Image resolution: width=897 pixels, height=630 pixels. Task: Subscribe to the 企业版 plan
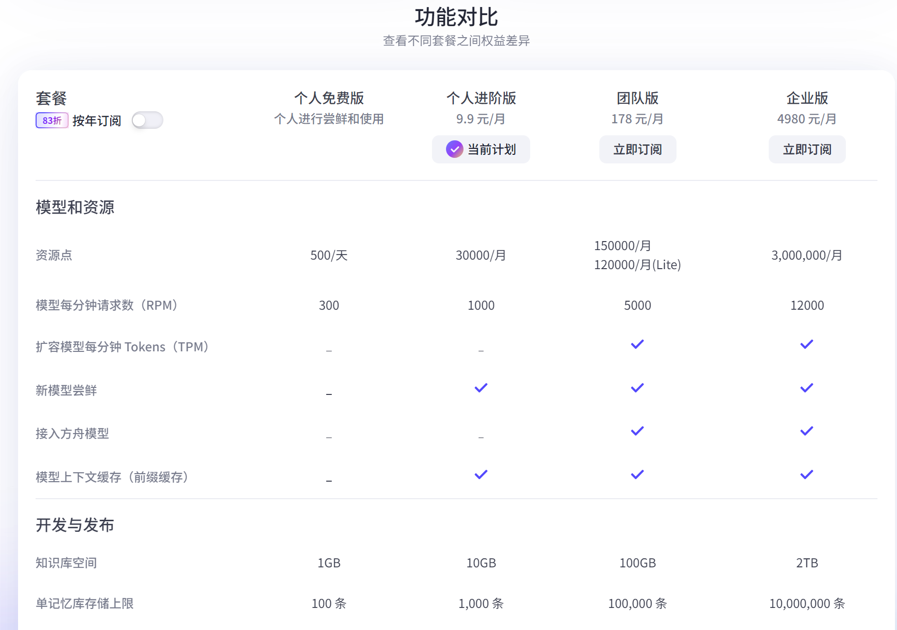(x=807, y=149)
